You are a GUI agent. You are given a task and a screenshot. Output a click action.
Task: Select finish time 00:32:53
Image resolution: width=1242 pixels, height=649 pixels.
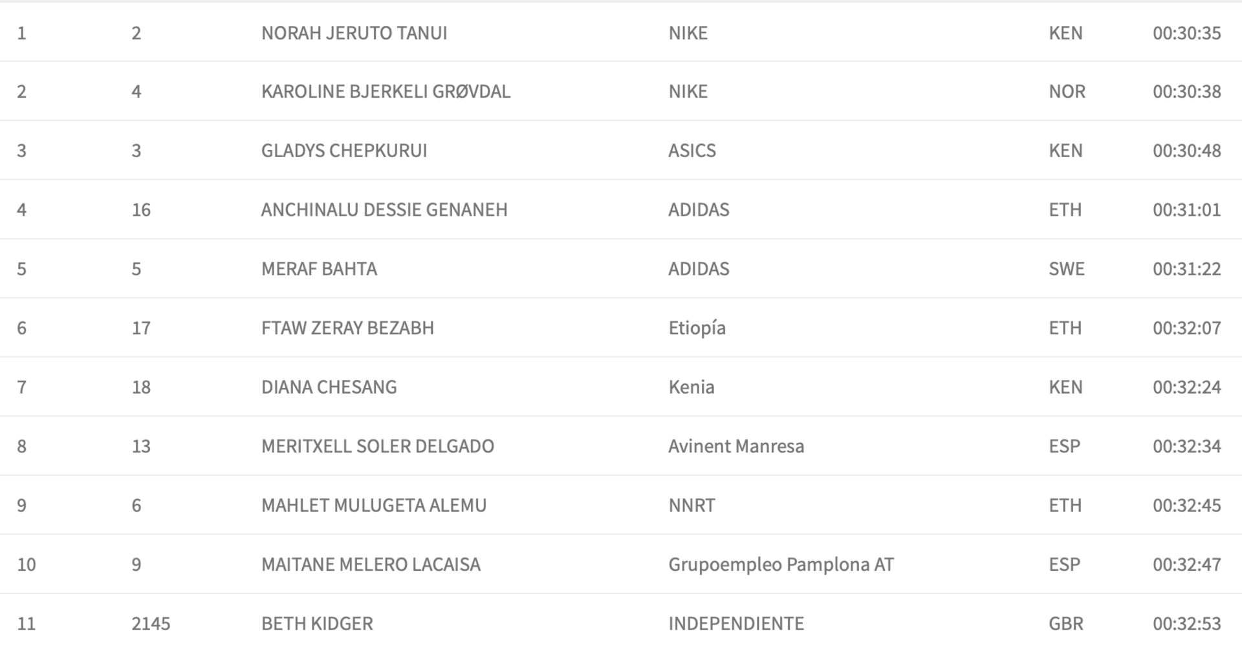click(1186, 624)
